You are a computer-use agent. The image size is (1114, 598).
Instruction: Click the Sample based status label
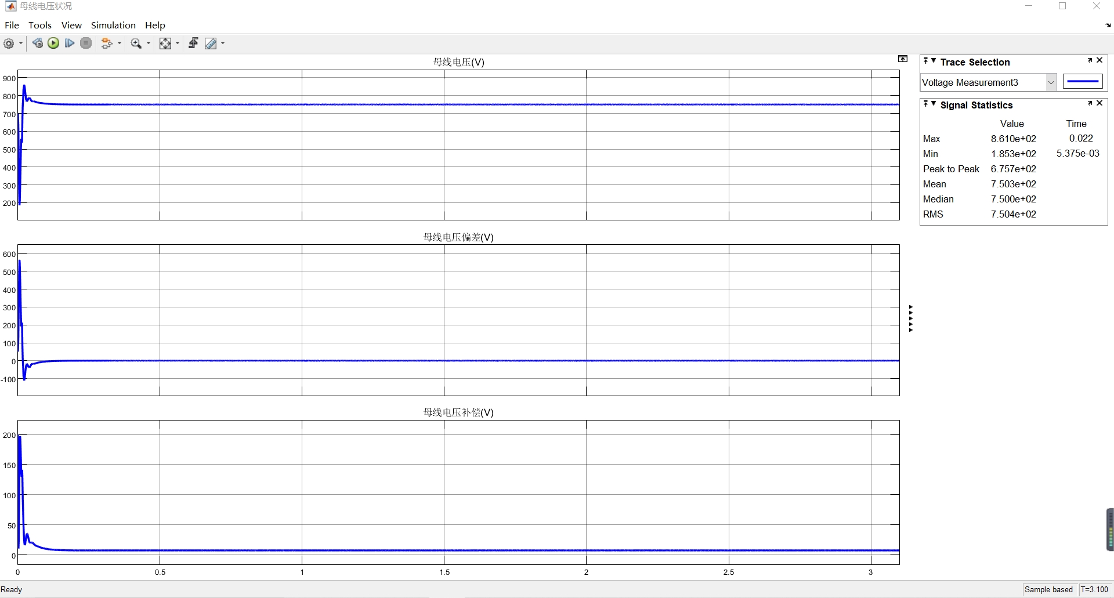coord(1048,589)
